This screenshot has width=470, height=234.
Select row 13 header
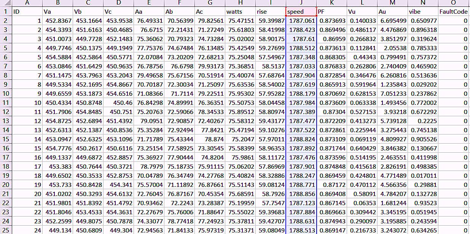coord(6,121)
